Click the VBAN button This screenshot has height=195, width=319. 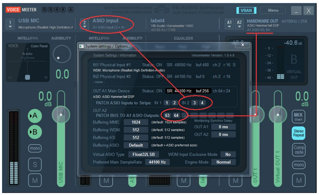pos(246,10)
